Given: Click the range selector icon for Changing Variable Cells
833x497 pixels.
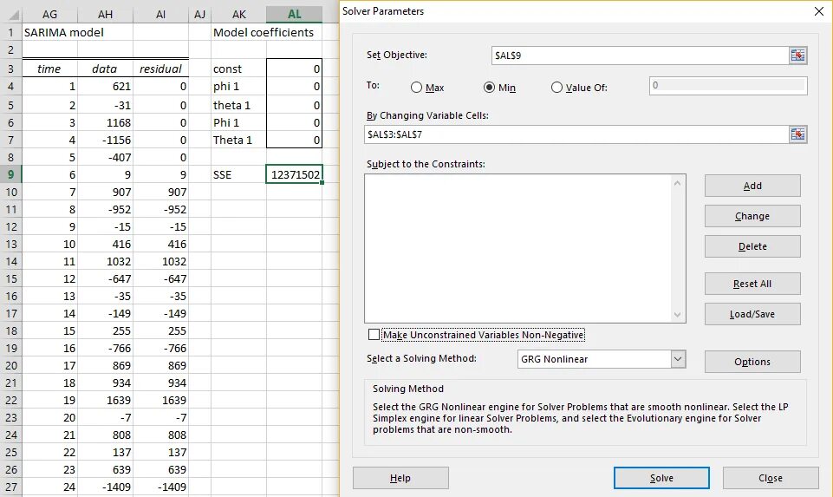Looking at the screenshot, I should coord(797,134).
